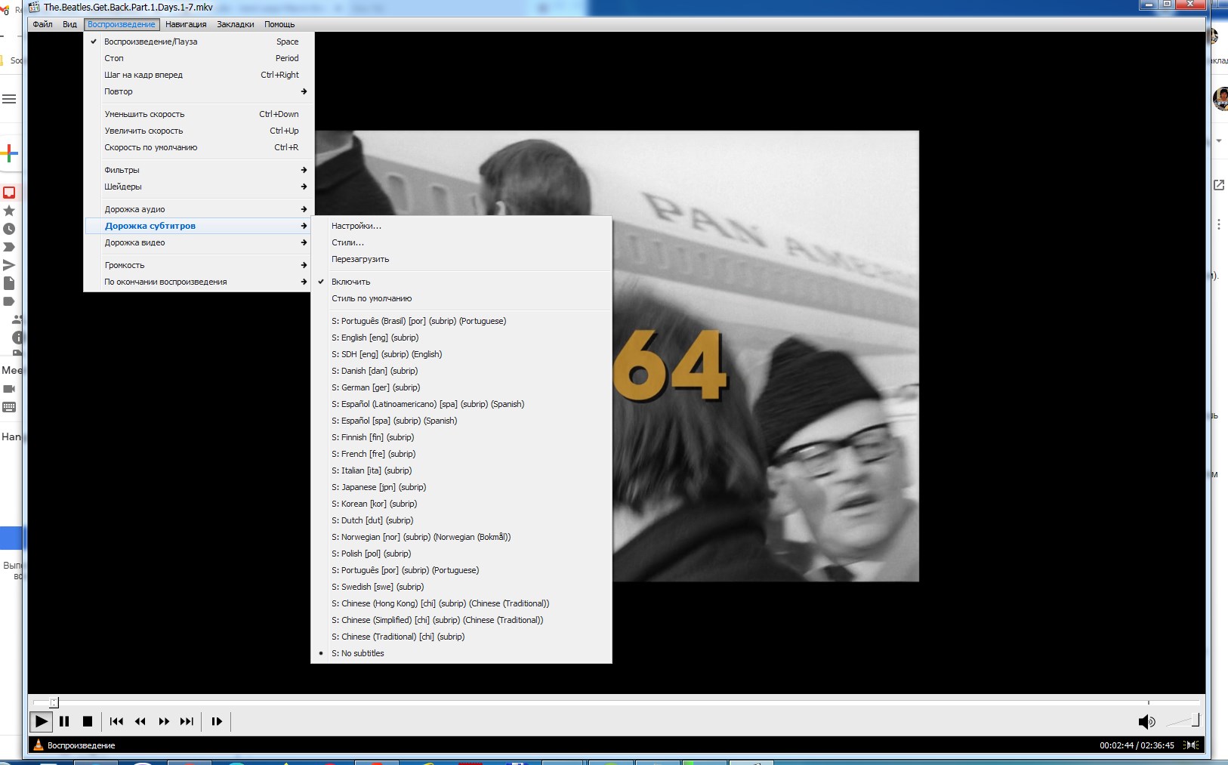Open the Закладки menu
The width and height of the screenshot is (1228, 765).
coord(236,24)
